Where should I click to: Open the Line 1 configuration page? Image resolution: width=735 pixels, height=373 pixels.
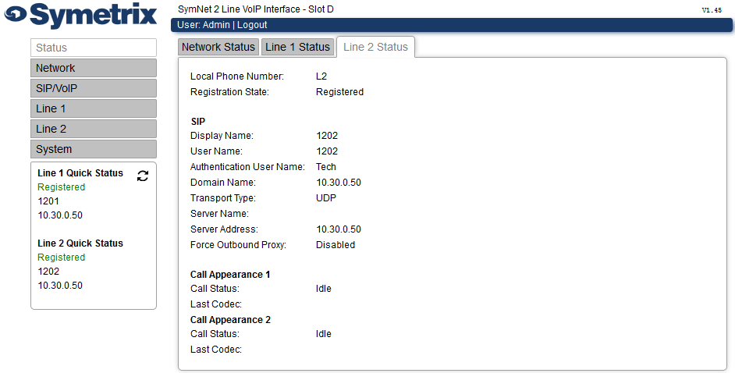(x=94, y=108)
